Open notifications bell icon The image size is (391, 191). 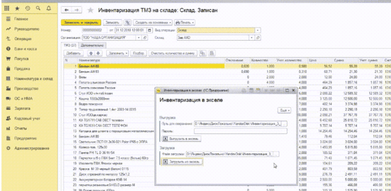coord(49,8)
